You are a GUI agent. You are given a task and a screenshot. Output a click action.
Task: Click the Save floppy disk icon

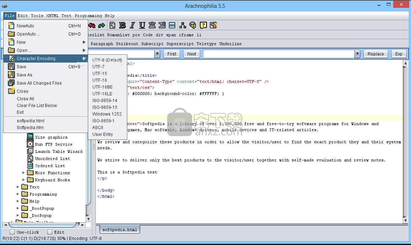point(11,66)
